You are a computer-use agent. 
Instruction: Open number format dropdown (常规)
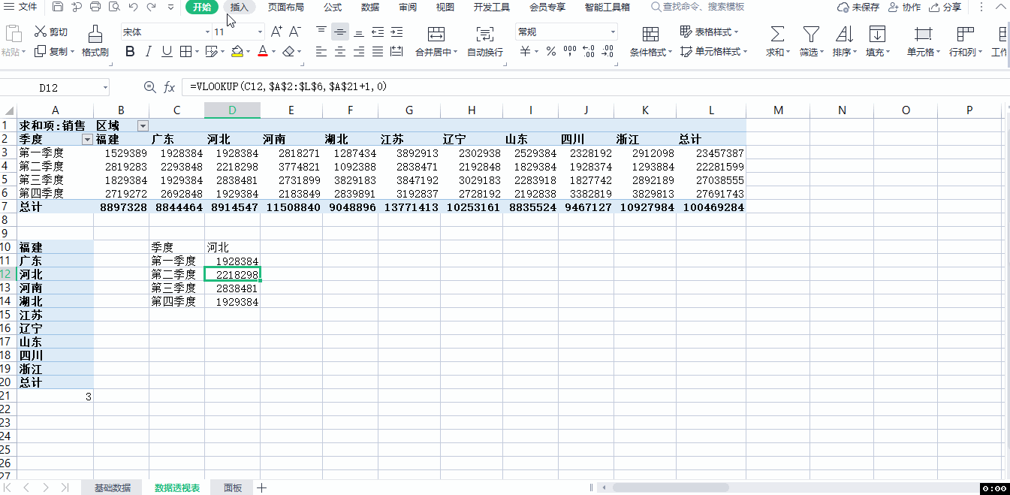pos(613,32)
